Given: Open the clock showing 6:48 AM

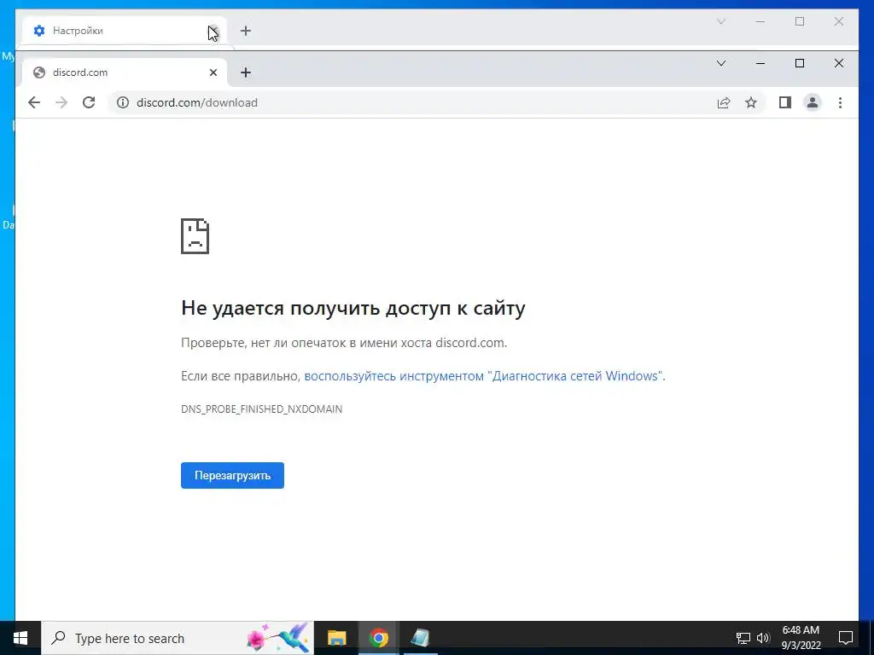Looking at the screenshot, I should point(801,638).
